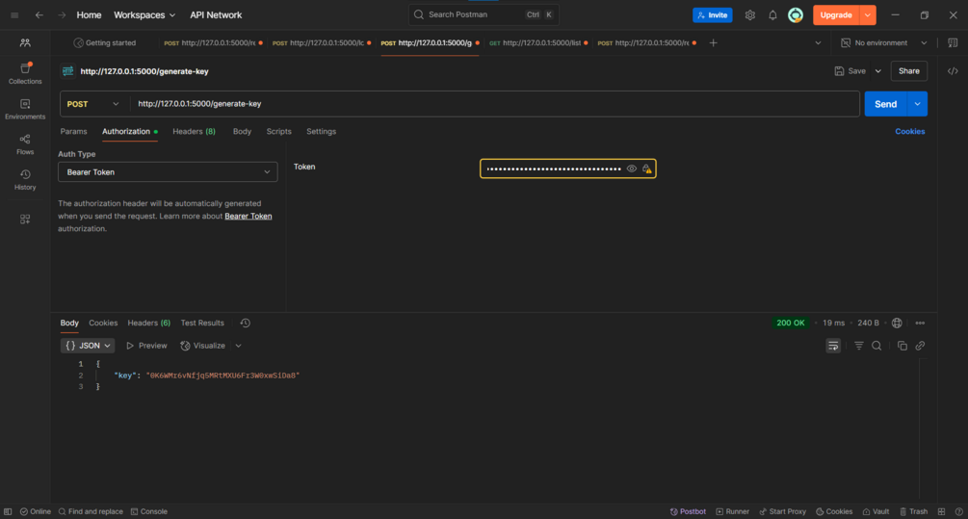Image resolution: width=968 pixels, height=519 pixels.
Task: Open the Cookies link under Send
Action: pyautogui.click(x=910, y=132)
